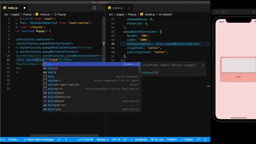Select 'pages' in left editor breadcrumb
The height and width of the screenshot is (144, 256).
coord(16,14)
